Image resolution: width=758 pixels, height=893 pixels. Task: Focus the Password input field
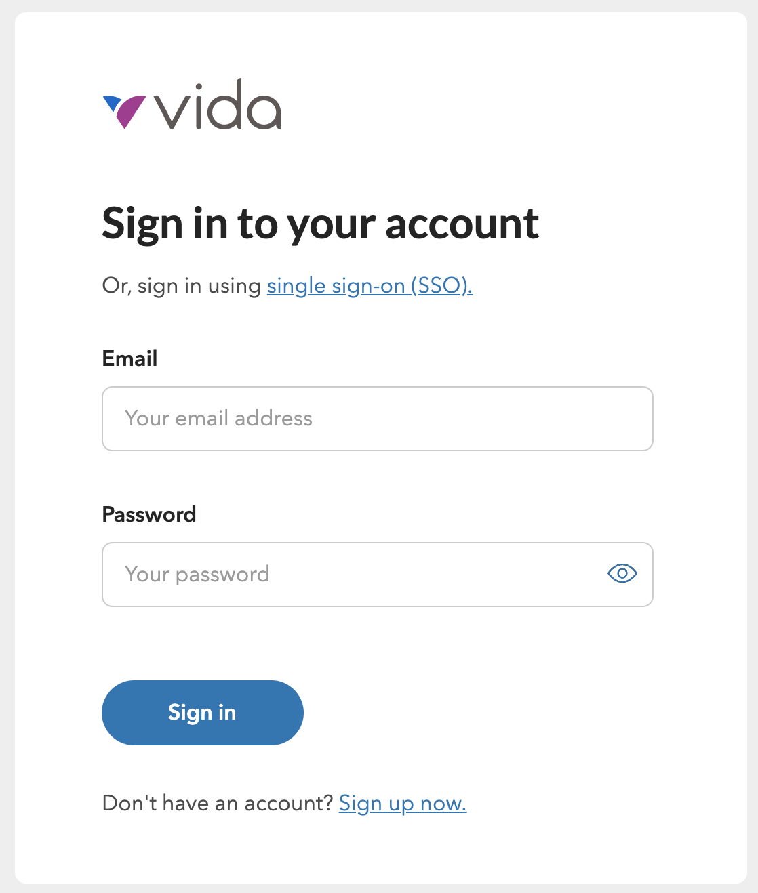[x=353, y=575]
